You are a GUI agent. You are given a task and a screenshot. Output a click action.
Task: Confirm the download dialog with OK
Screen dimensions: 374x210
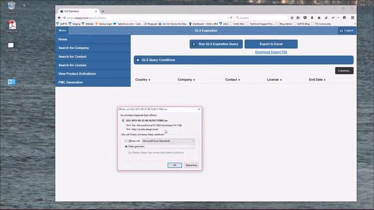click(x=175, y=165)
